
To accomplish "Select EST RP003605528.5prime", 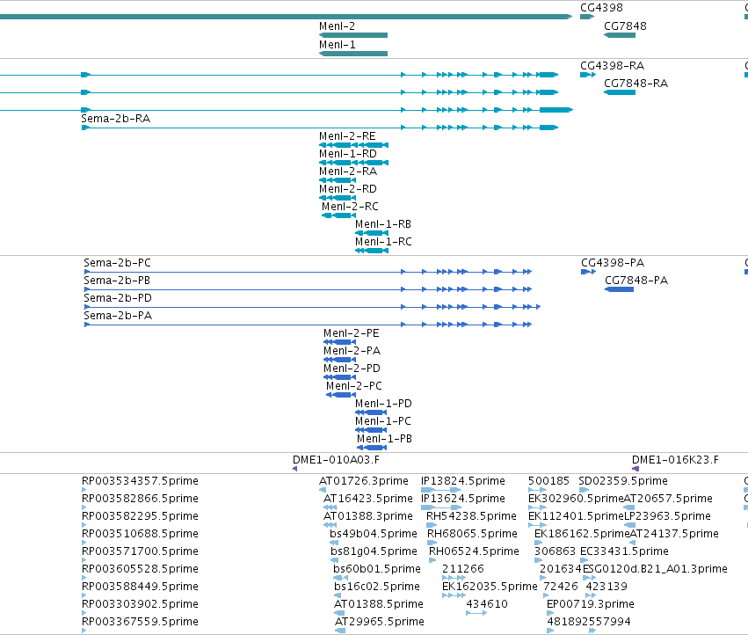I will (x=140, y=570).
